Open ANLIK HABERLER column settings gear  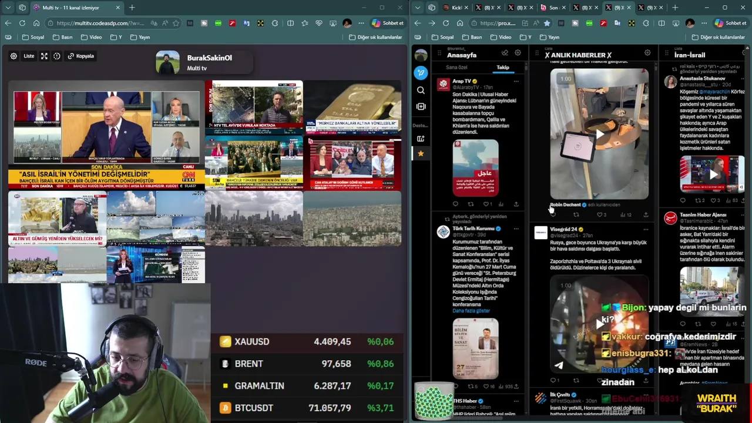click(x=647, y=53)
